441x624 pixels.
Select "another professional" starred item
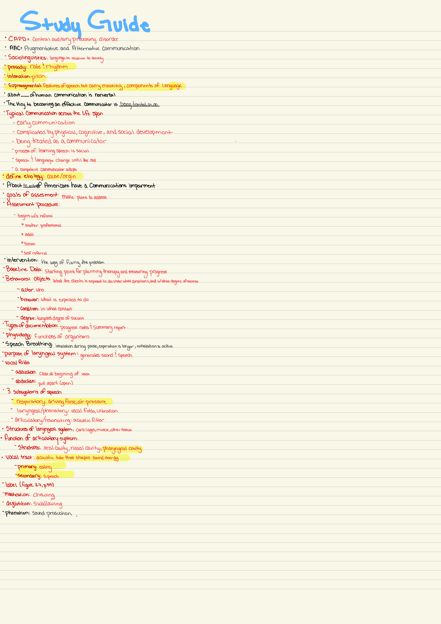(x=43, y=225)
